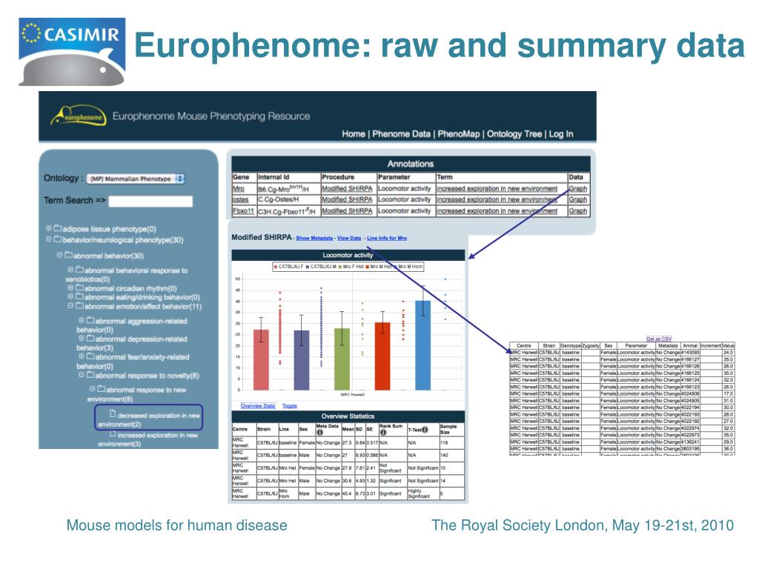Click the Mro M Hom legend entry
The image size is (759, 569).
[409, 267]
